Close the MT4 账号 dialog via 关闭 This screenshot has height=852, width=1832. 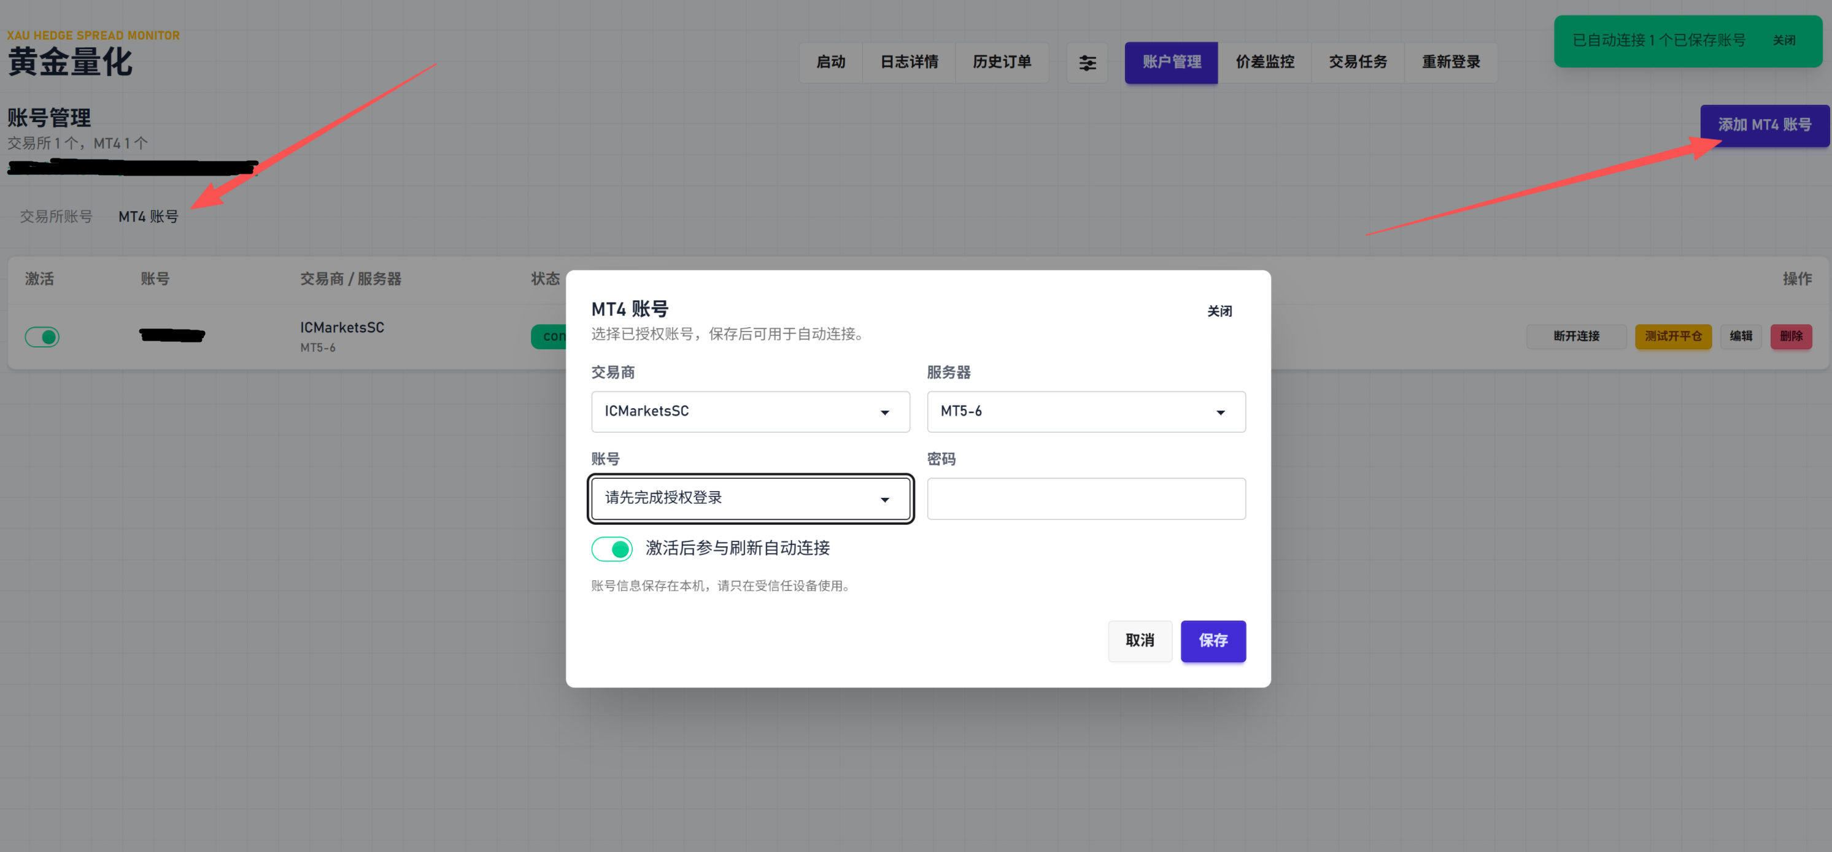point(1219,311)
